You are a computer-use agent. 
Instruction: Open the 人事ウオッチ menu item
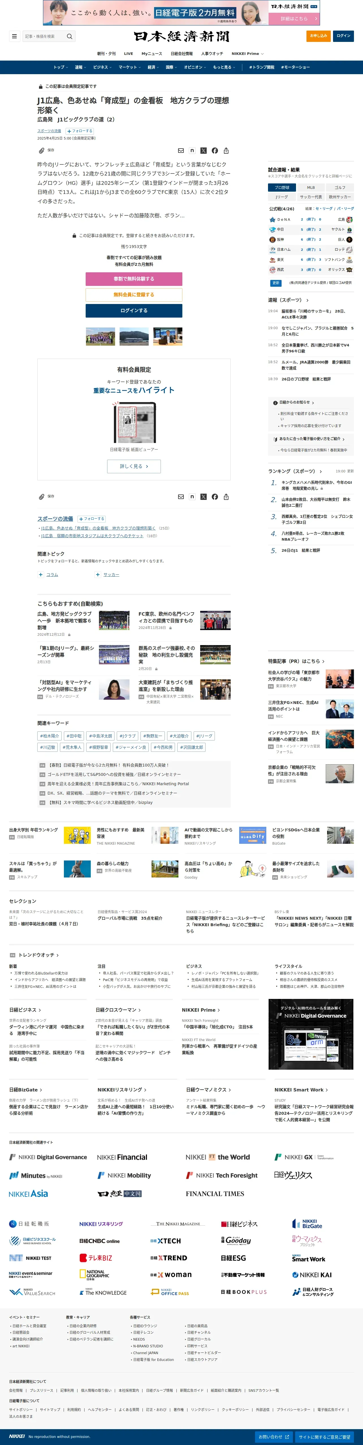(x=212, y=54)
